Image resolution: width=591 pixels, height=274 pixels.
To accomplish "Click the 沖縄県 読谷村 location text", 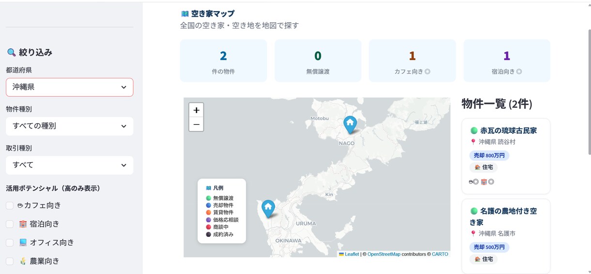I will (497, 142).
